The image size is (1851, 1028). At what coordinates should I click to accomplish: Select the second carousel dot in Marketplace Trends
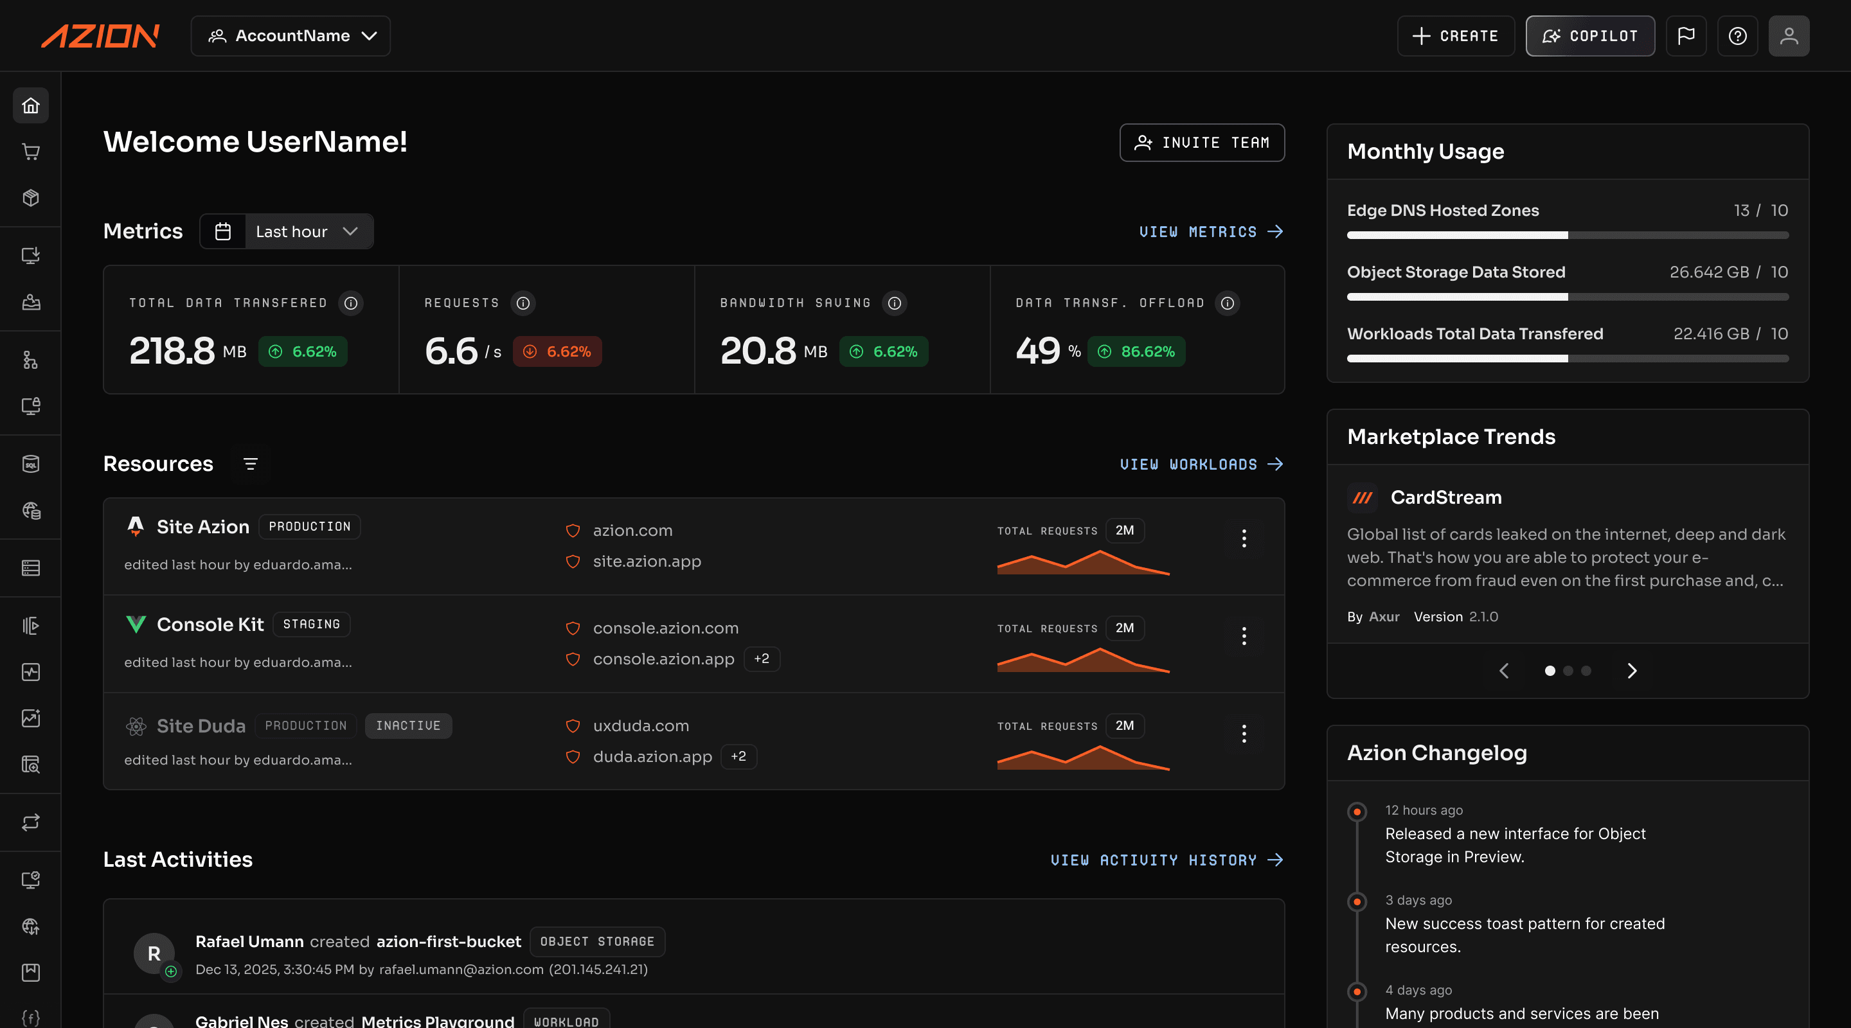[1568, 671]
